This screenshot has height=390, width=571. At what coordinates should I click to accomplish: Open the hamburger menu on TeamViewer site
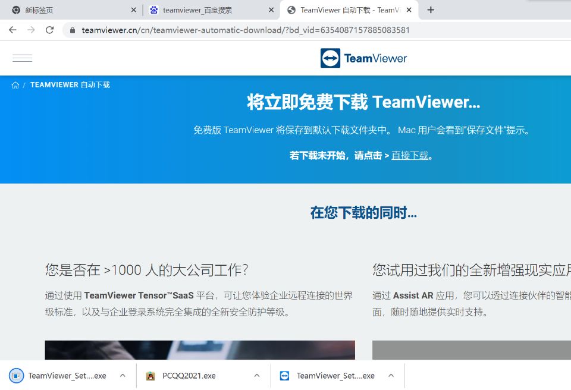pyautogui.click(x=22, y=58)
